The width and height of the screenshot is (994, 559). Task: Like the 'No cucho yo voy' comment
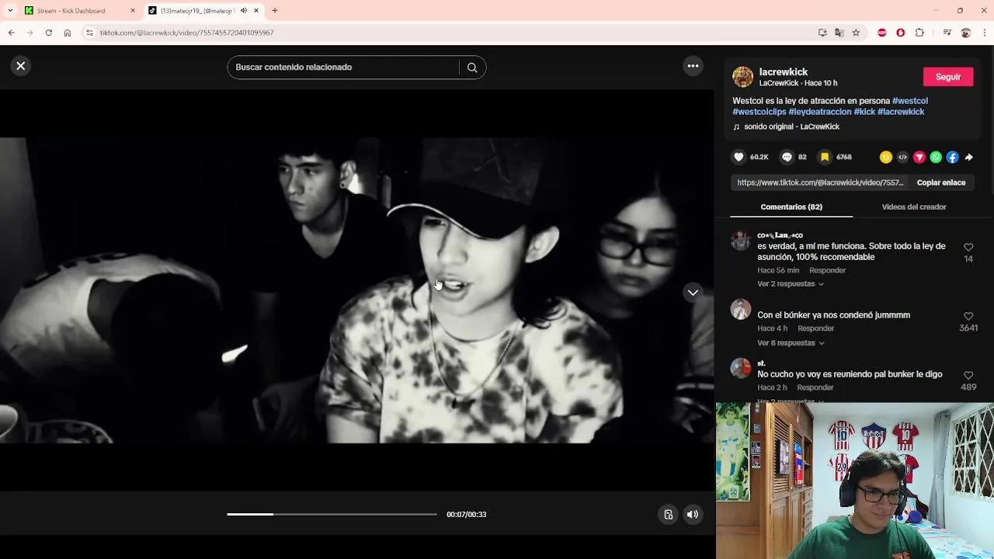tap(968, 376)
